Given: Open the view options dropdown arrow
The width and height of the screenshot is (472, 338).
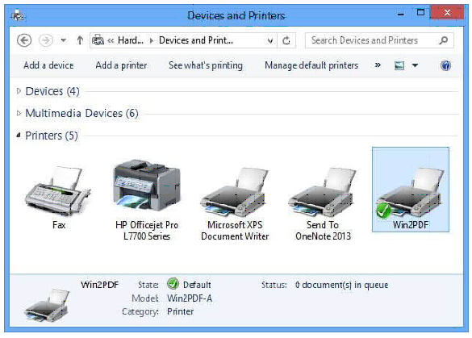Looking at the screenshot, I should (415, 65).
